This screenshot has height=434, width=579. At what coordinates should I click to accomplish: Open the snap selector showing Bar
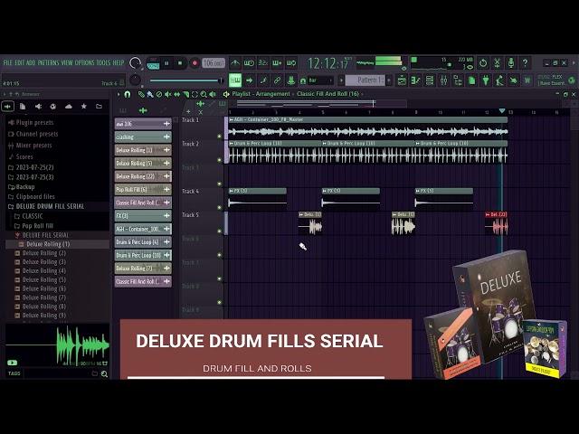[x=320, y=80]
